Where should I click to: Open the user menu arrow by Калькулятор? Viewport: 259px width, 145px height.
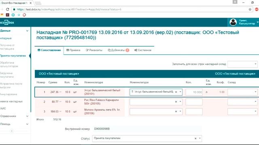(x=257, y=22)
